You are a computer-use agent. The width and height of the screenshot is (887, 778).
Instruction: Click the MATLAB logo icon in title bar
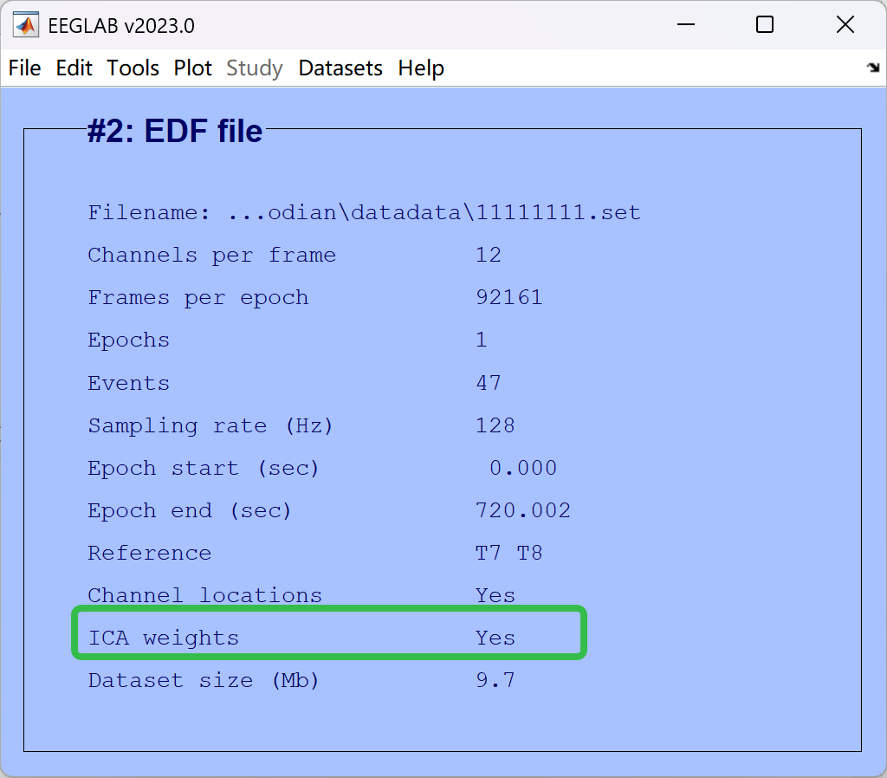[x=25, y=25]
